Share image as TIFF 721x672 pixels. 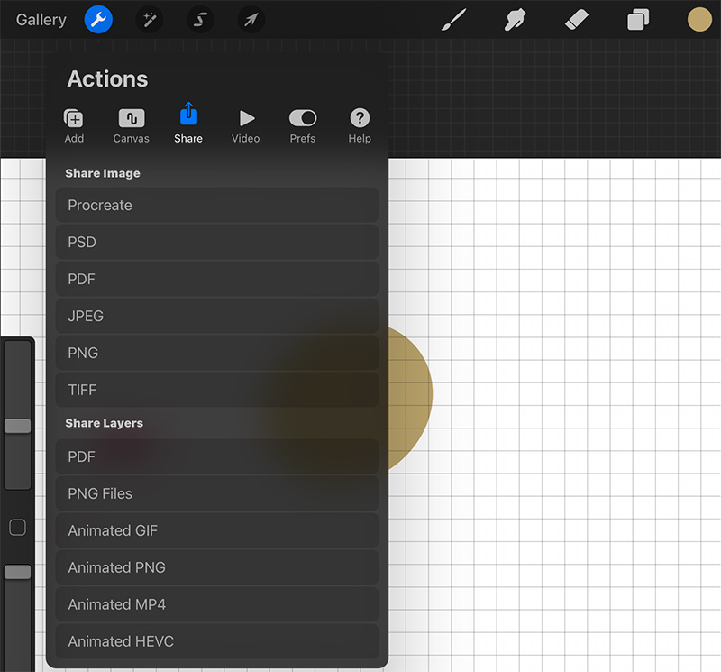pos(217,390)
